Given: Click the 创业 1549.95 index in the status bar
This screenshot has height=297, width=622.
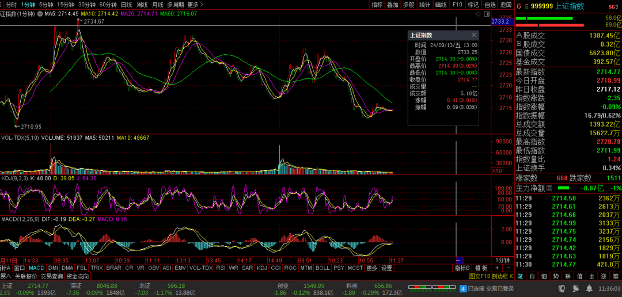Looking at the screenshot, I should tap(300, 285).
